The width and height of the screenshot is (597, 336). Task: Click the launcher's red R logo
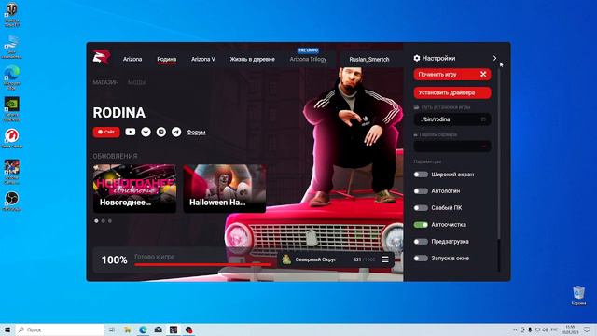click(x=102, y=58)
